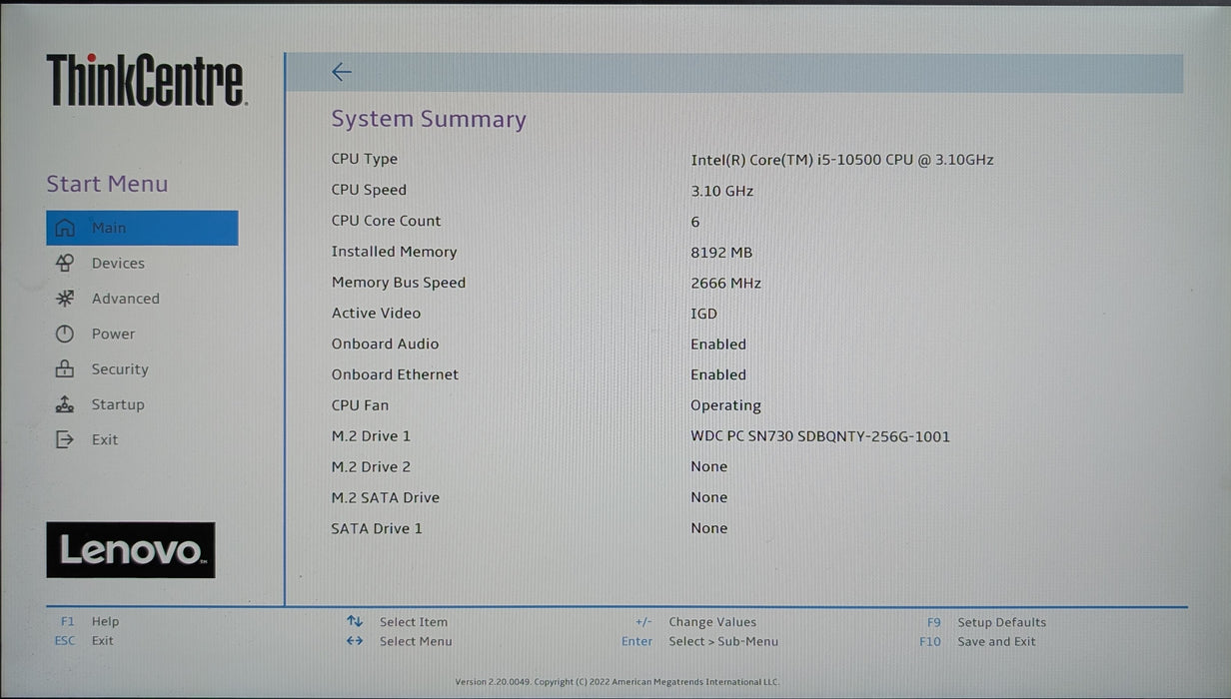Click the back arrow icon
1231x699 pixels.
(342, 72)
